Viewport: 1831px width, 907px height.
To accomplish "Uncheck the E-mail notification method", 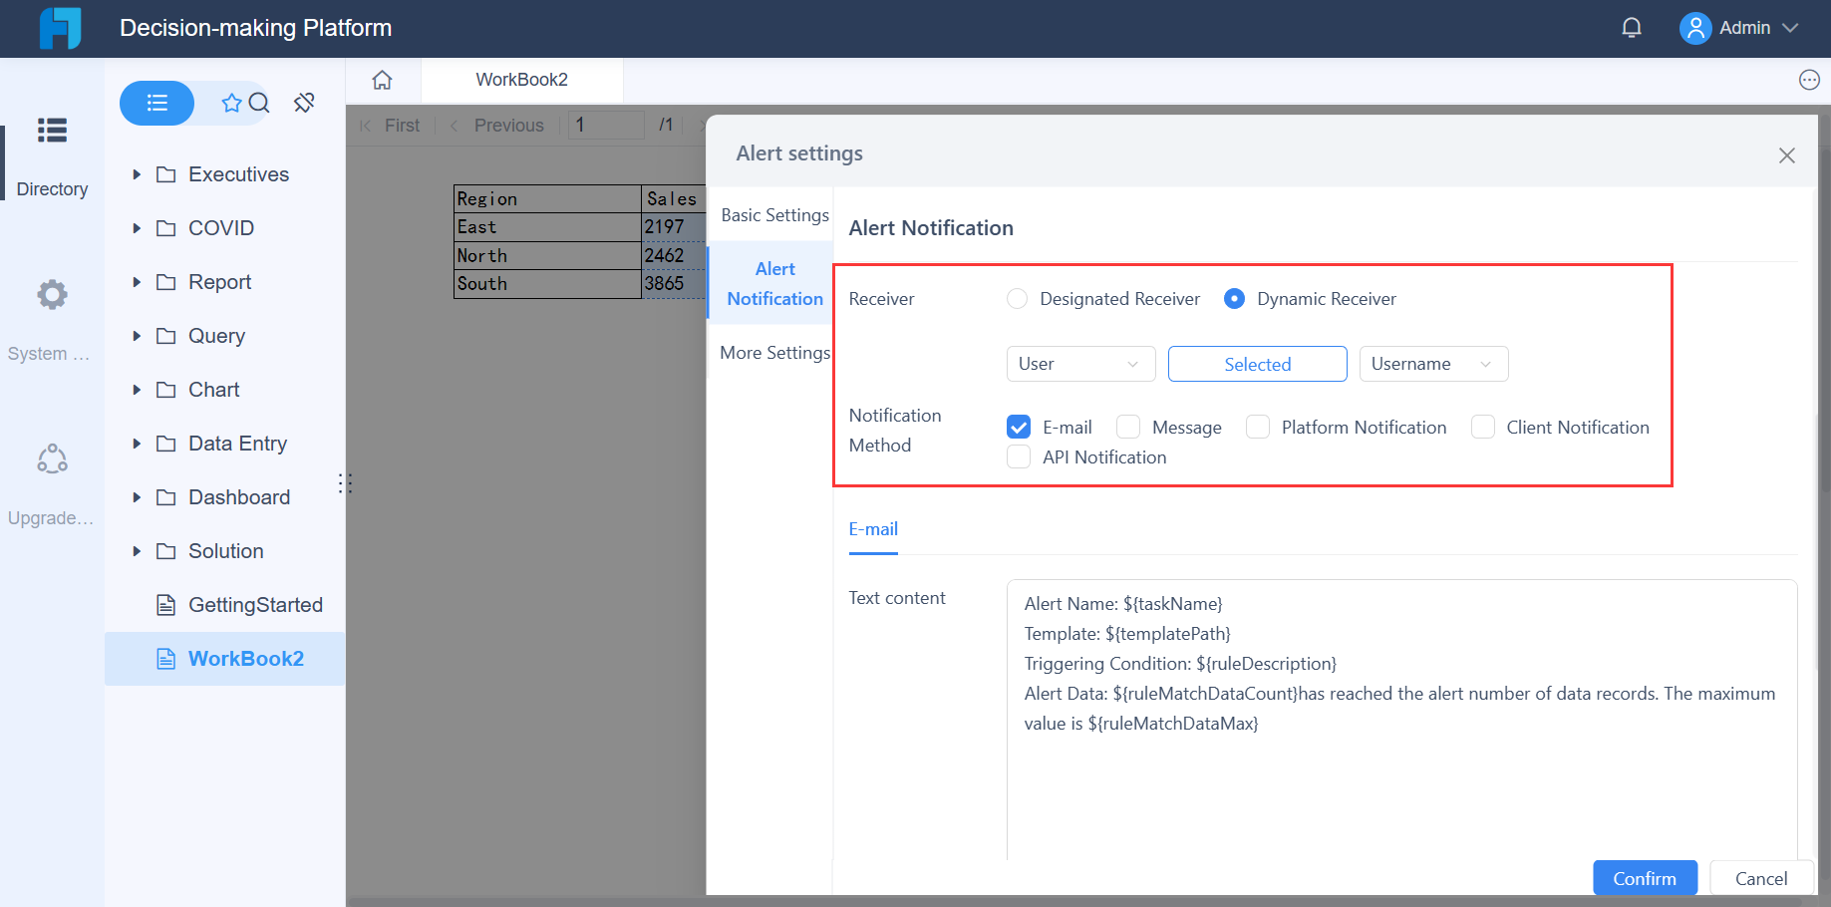I will click(x=1018, y=427).
